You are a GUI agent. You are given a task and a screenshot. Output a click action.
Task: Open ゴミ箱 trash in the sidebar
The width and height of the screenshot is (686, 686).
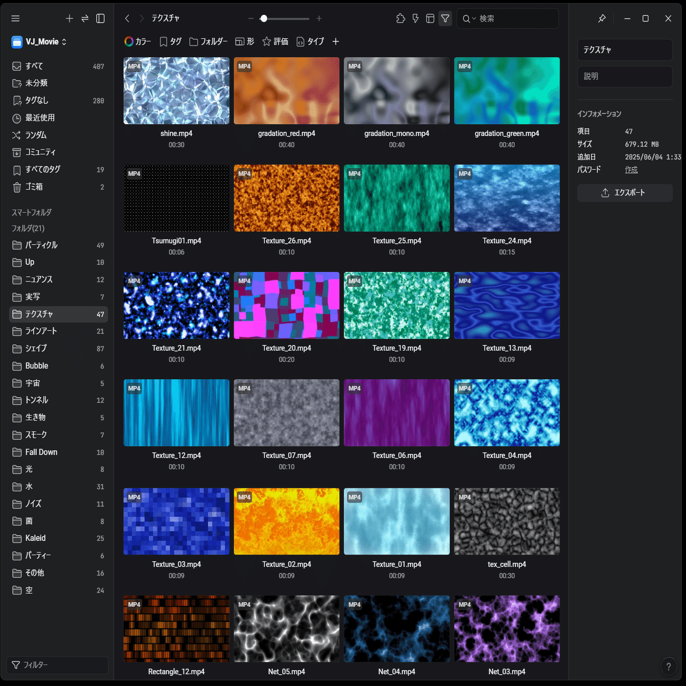(58, 187)
